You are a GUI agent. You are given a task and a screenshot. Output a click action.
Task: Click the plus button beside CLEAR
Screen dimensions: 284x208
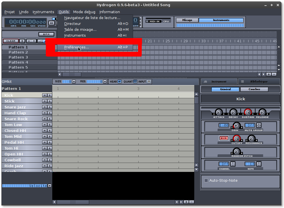point(22,41)
